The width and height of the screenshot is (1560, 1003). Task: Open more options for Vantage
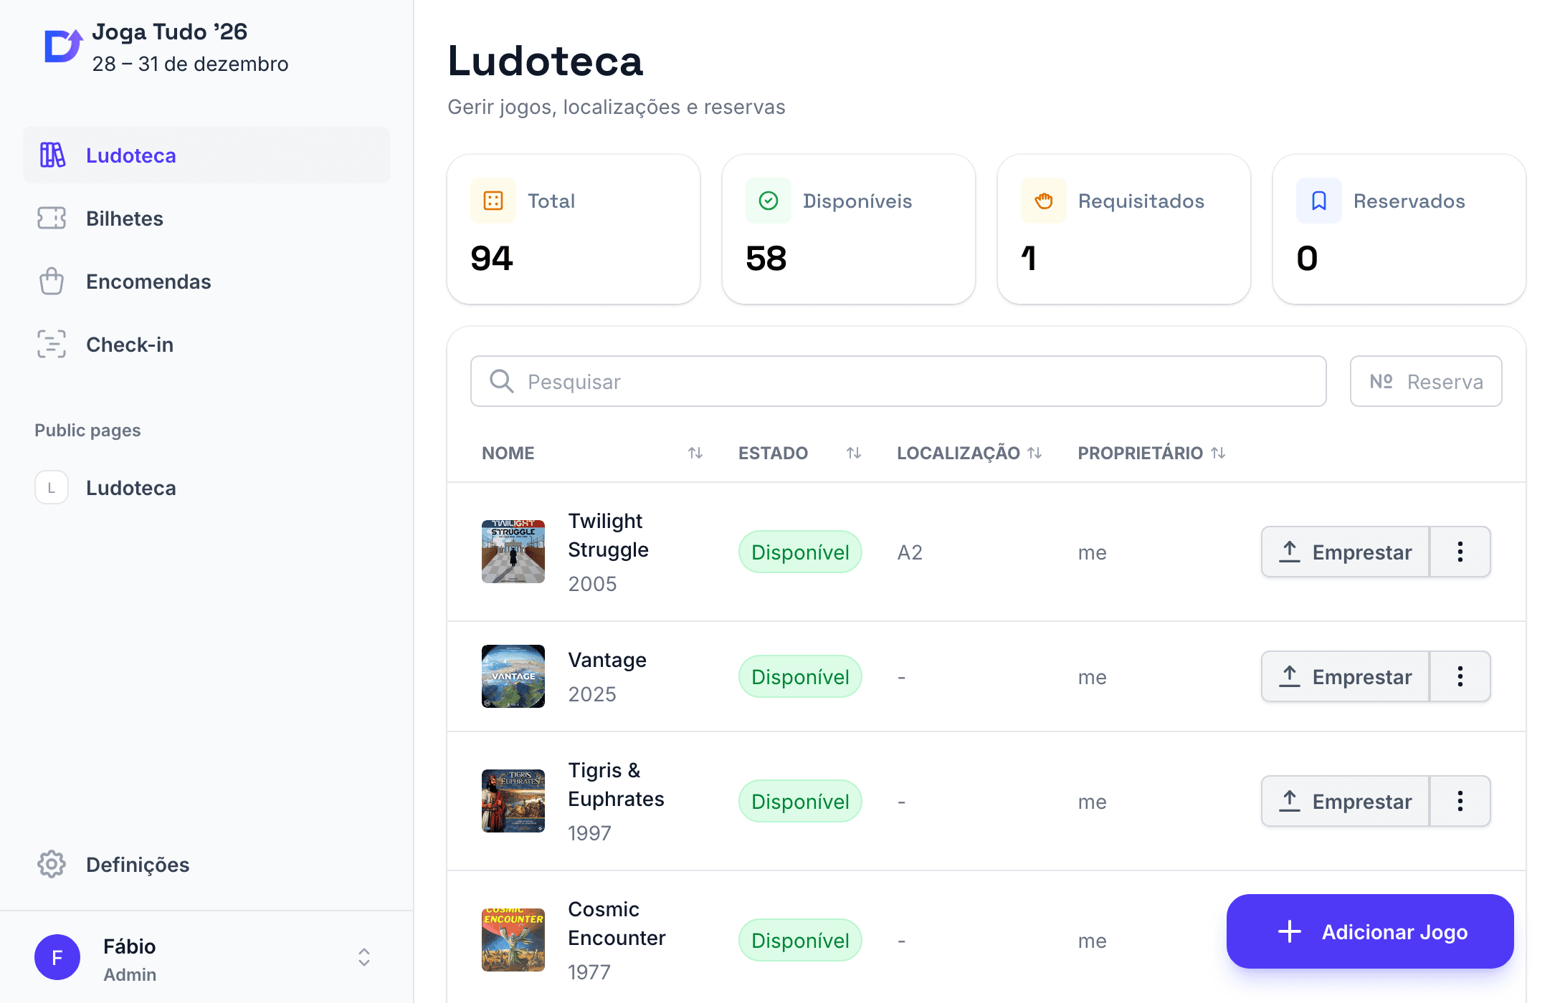[1460, 676]
